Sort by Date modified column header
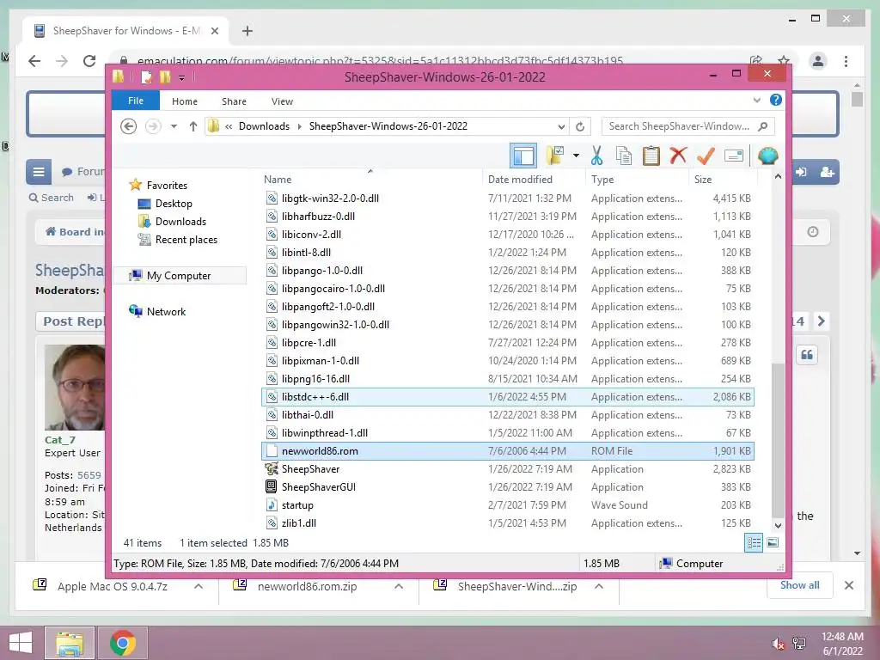Image resolution: width=880 pixels, height=660 pixels. coord(533,179)
